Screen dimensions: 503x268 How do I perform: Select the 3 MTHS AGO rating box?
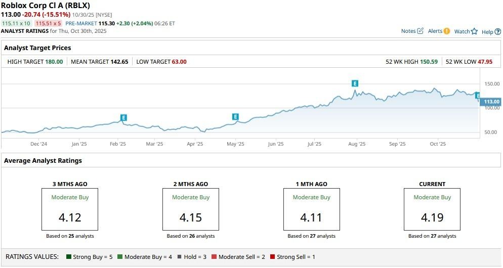[70, 208]
